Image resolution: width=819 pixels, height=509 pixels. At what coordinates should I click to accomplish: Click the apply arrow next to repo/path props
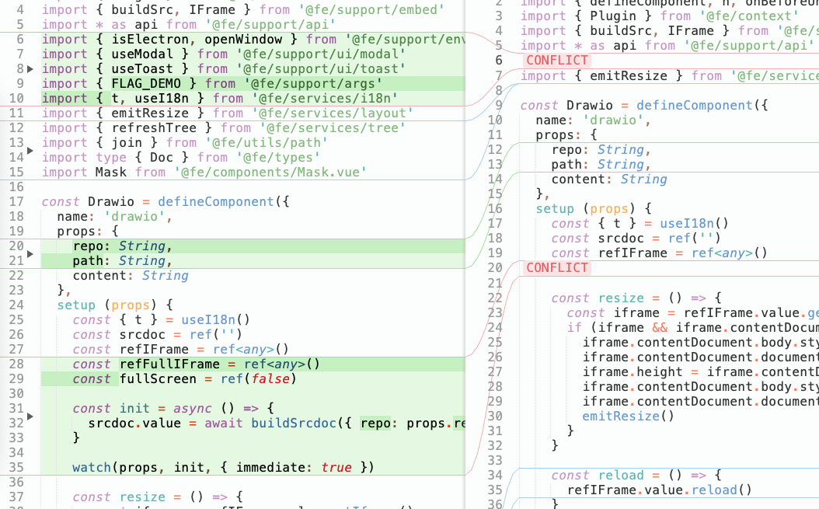[30, 254]
